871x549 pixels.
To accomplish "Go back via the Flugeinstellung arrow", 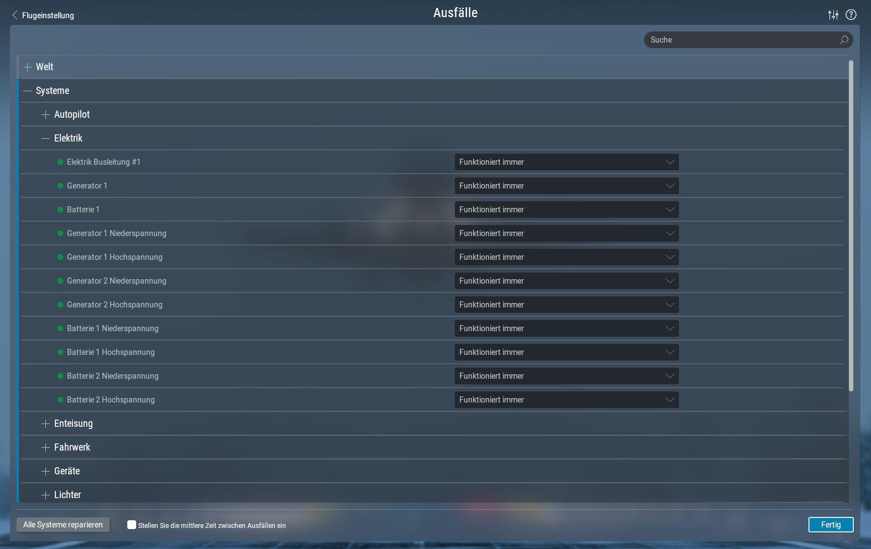I will tap(15, 15).
